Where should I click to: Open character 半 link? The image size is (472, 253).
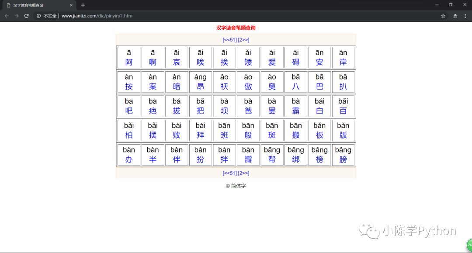pos(153,160)
